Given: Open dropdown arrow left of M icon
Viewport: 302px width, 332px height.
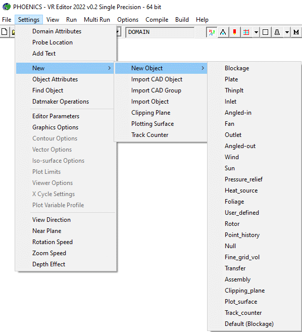Looking at the screenshot, I should point(287,32).
